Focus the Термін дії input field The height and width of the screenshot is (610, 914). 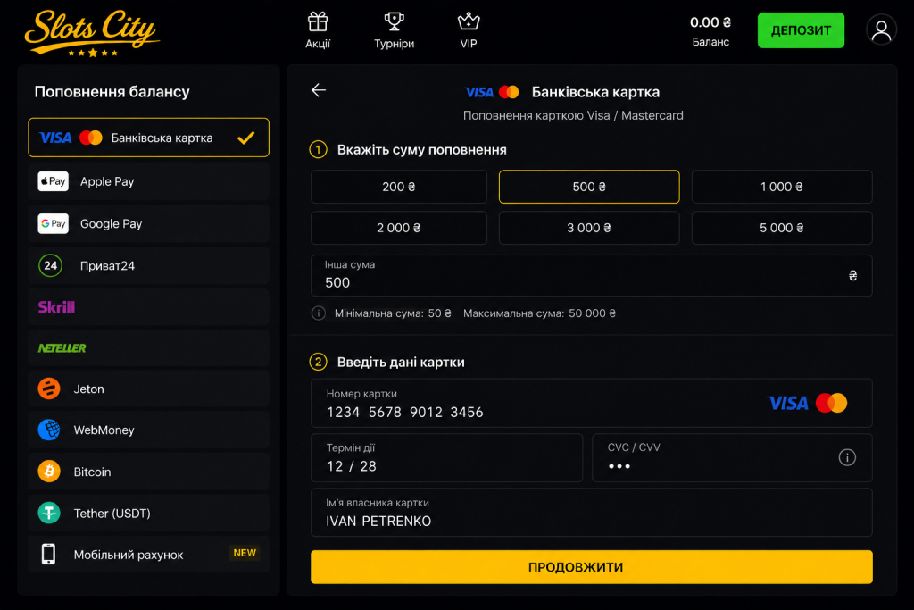(446, 458)
